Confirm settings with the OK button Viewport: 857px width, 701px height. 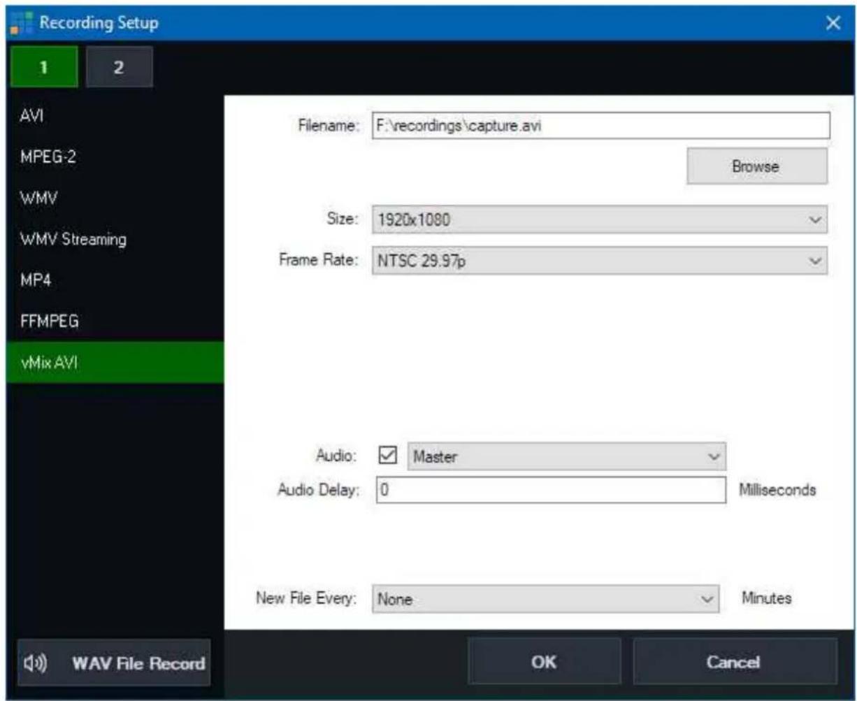(x=544, y=663)
